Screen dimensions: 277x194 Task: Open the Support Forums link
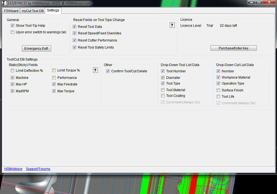pyautogui.click(x=38, y=169)
